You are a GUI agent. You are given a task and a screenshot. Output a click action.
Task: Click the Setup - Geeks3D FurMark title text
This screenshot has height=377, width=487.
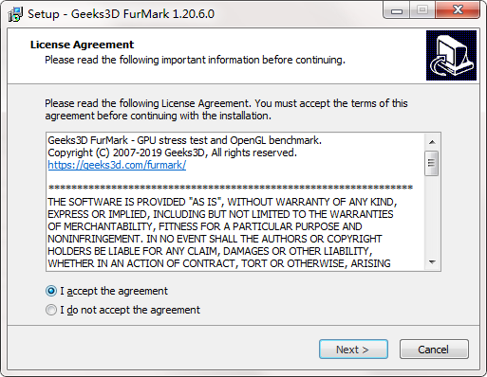click(x=121, y=14)
